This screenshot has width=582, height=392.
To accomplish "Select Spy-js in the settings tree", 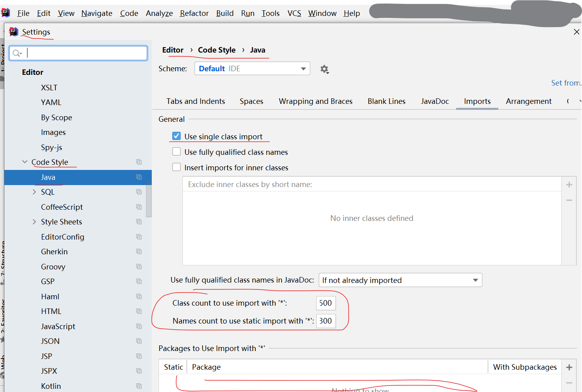I will [51, 147].
